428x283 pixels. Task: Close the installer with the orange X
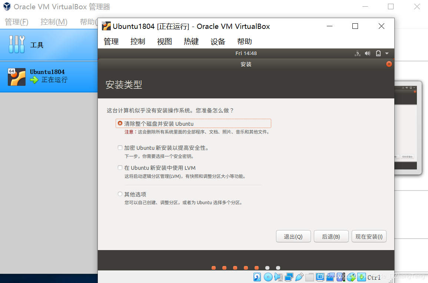[389, 64]
